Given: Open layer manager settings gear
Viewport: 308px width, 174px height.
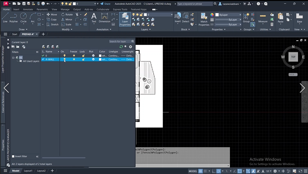Looking at the screenshot, I should coord(131,47).
